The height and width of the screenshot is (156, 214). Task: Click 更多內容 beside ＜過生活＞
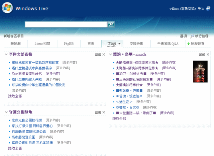click(x=143, y=102)
